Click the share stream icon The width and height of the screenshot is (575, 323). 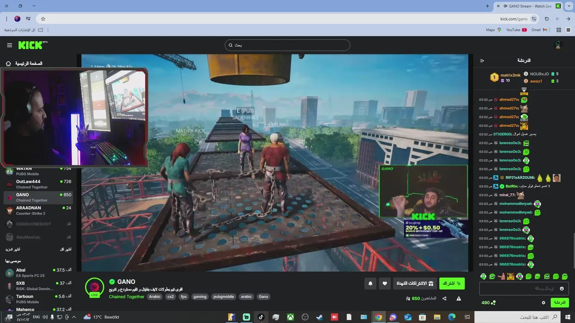click(444, 298)
